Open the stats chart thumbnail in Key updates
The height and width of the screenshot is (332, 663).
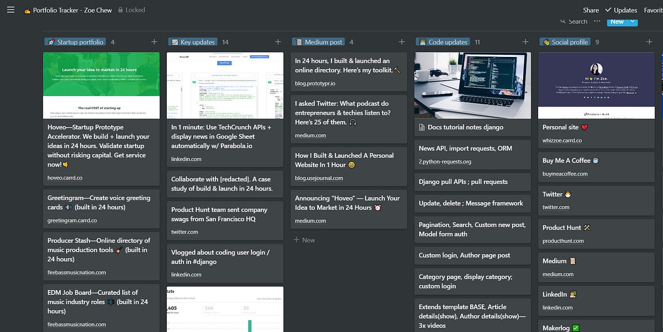(x=225, y=309)
